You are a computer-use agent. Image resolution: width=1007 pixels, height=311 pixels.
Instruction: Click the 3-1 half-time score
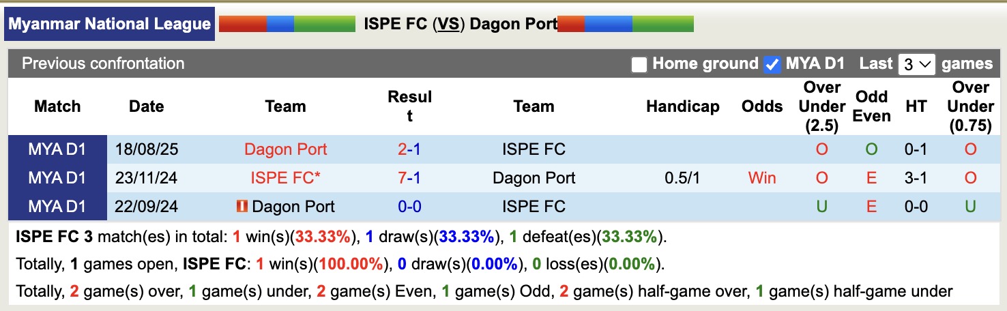coord(916,178)
